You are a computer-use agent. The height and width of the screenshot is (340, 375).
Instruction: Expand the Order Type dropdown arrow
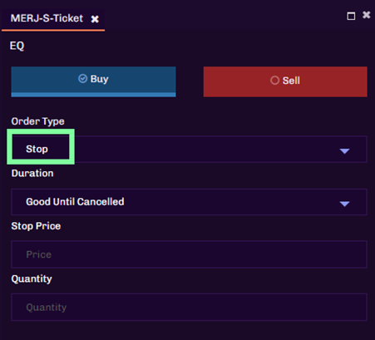coord(344,151)
